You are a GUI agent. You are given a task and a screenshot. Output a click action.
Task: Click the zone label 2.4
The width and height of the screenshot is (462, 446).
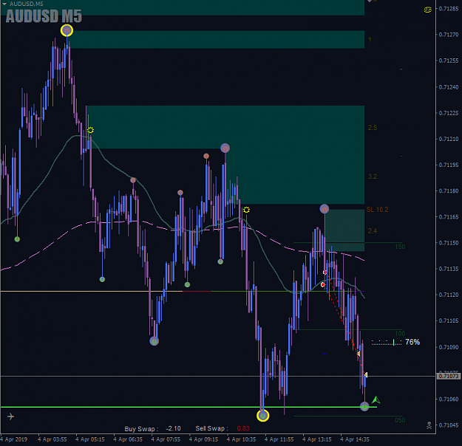pos(372,231)
